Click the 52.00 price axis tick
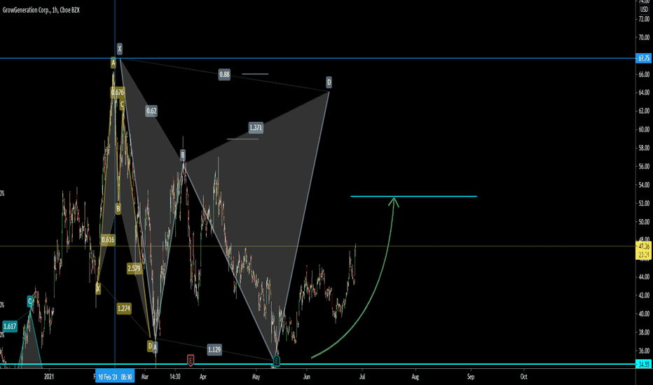This screenshot has height=385, width=653. [x=644, y=204]
